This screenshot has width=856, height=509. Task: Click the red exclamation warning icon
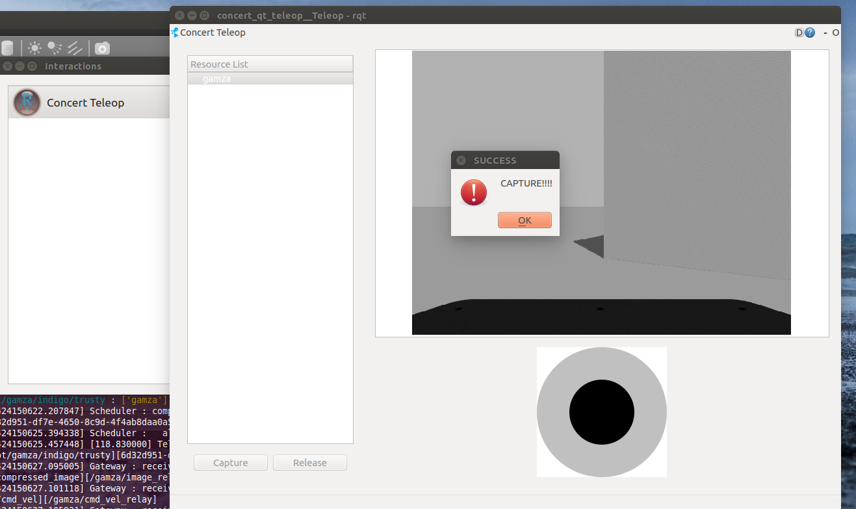pos(474,193)
